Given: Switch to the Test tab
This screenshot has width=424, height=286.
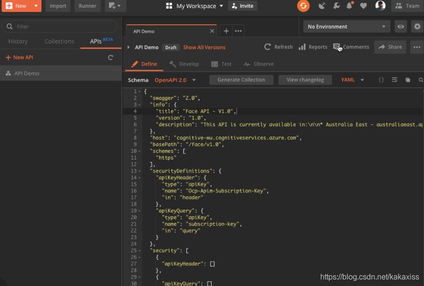Looking at the screenshot, I should (221, 64).
